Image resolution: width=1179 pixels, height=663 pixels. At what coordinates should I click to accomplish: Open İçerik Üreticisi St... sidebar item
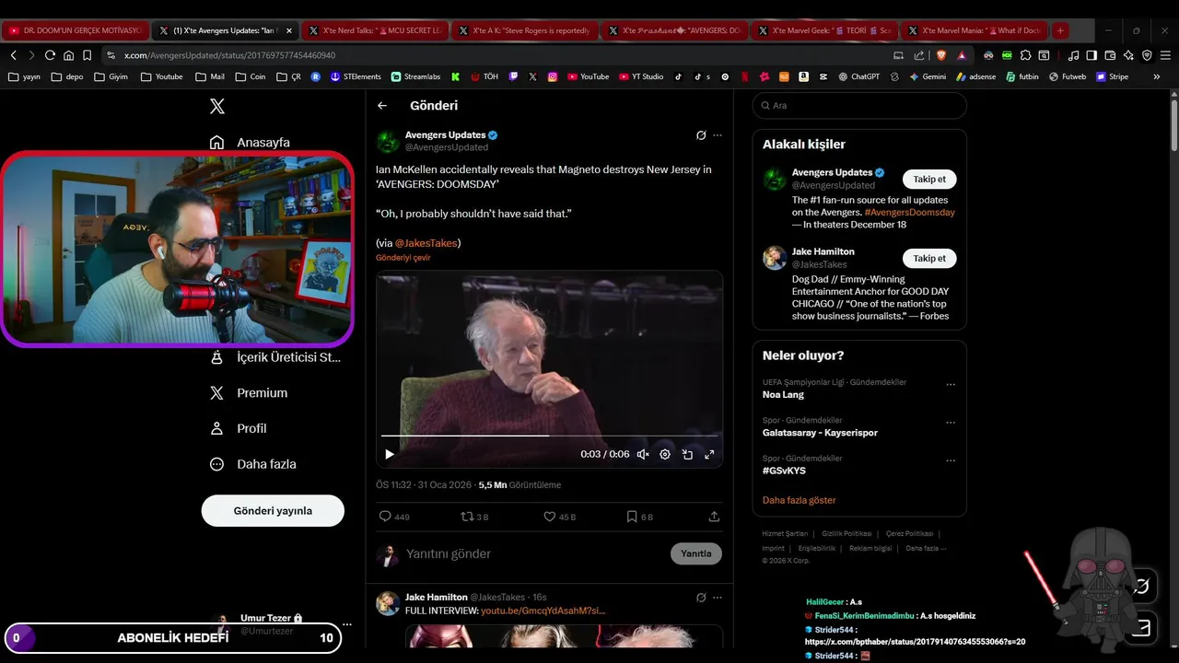[275, 357]
